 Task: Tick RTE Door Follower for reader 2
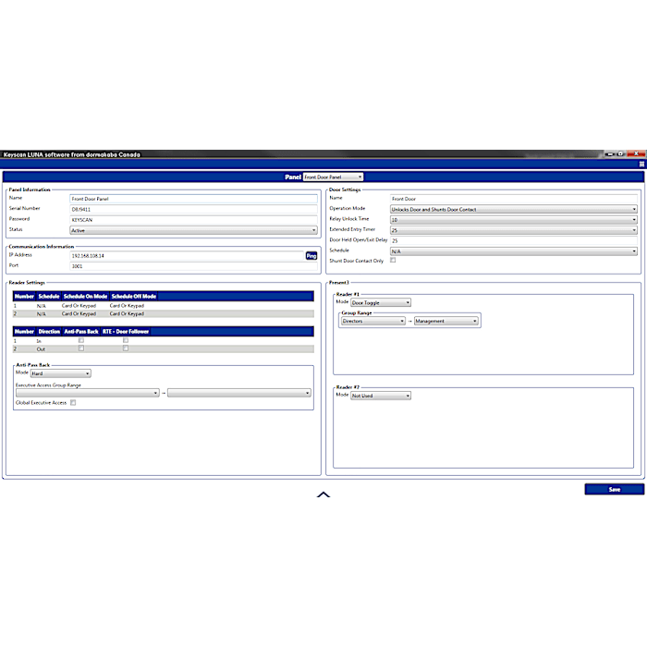pos(126,348)
